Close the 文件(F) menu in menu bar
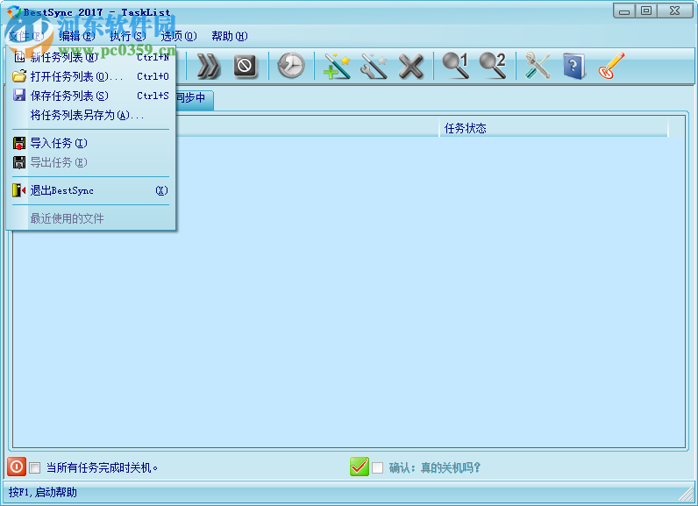698x506 pixels. [26, 36]
